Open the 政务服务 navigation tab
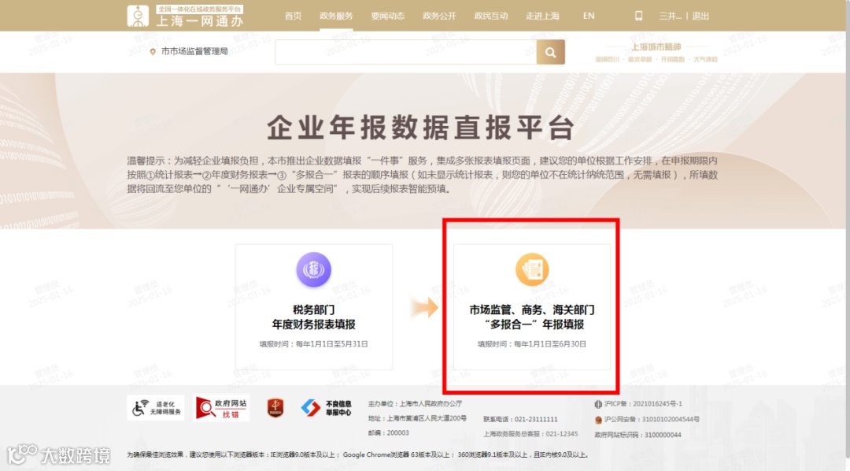The width and height of the screenshot is (850, 471). coord(336,16)
